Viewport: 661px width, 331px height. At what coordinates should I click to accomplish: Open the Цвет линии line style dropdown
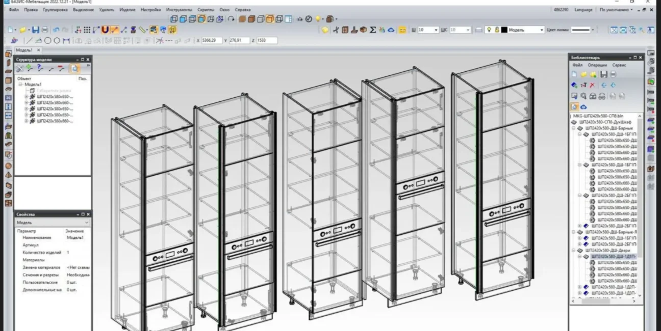(x=592, y=30)
